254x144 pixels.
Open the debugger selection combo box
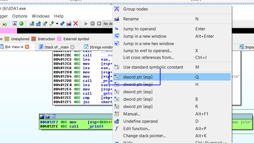pos(108,24)
